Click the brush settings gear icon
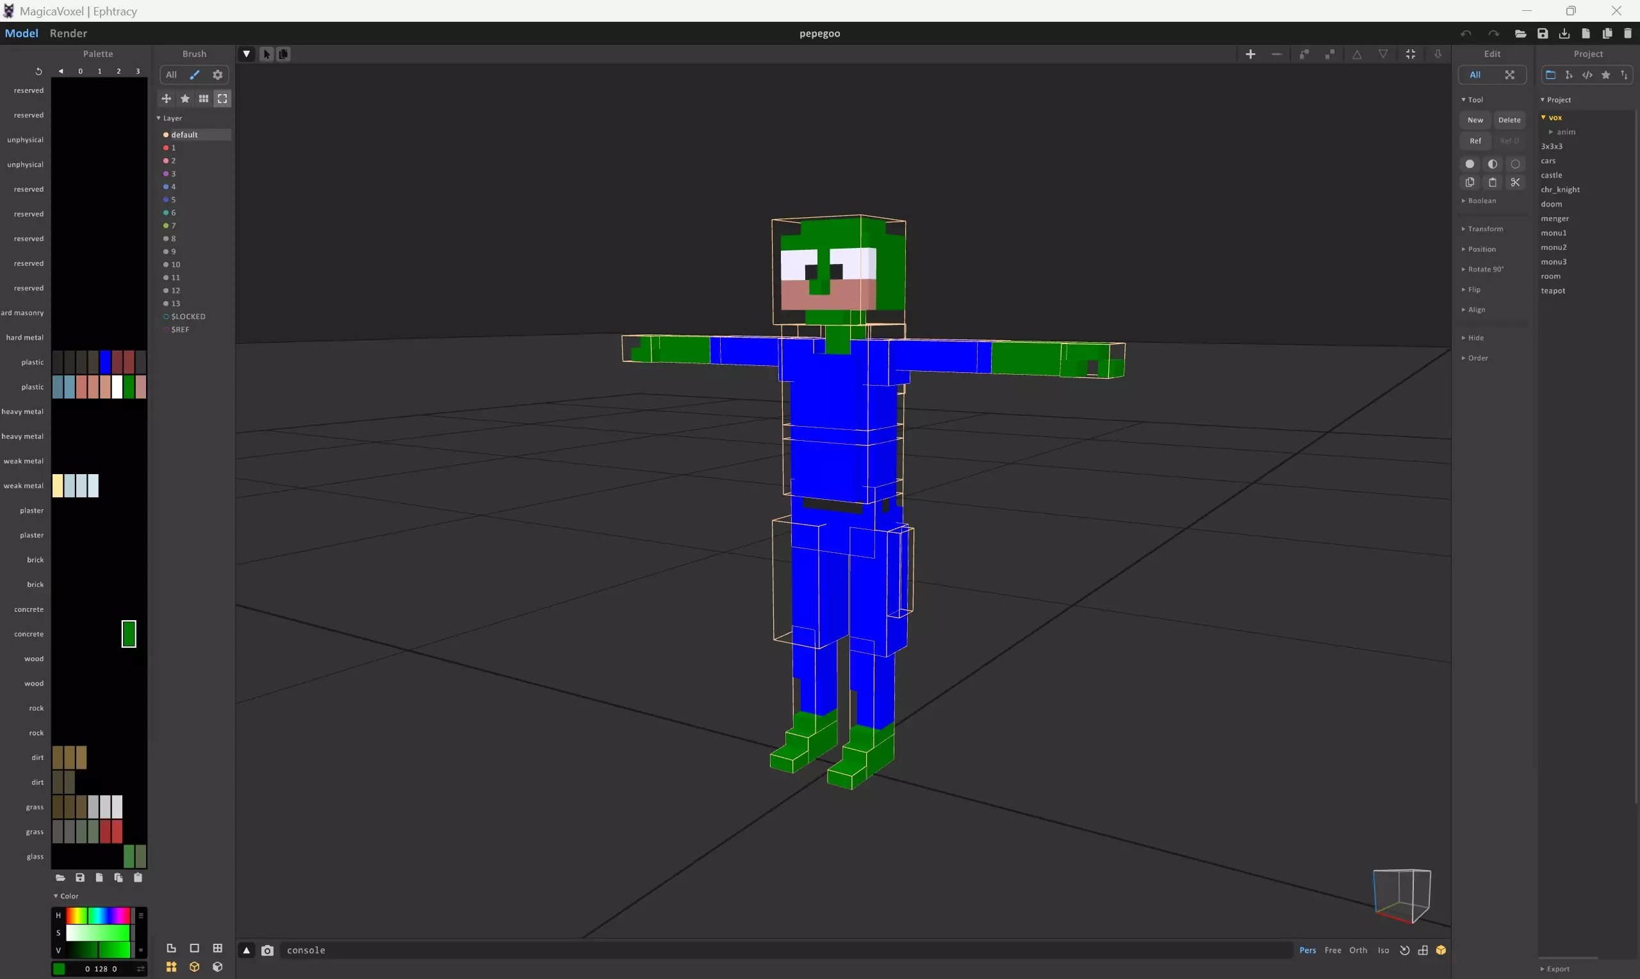 point(218,74)
